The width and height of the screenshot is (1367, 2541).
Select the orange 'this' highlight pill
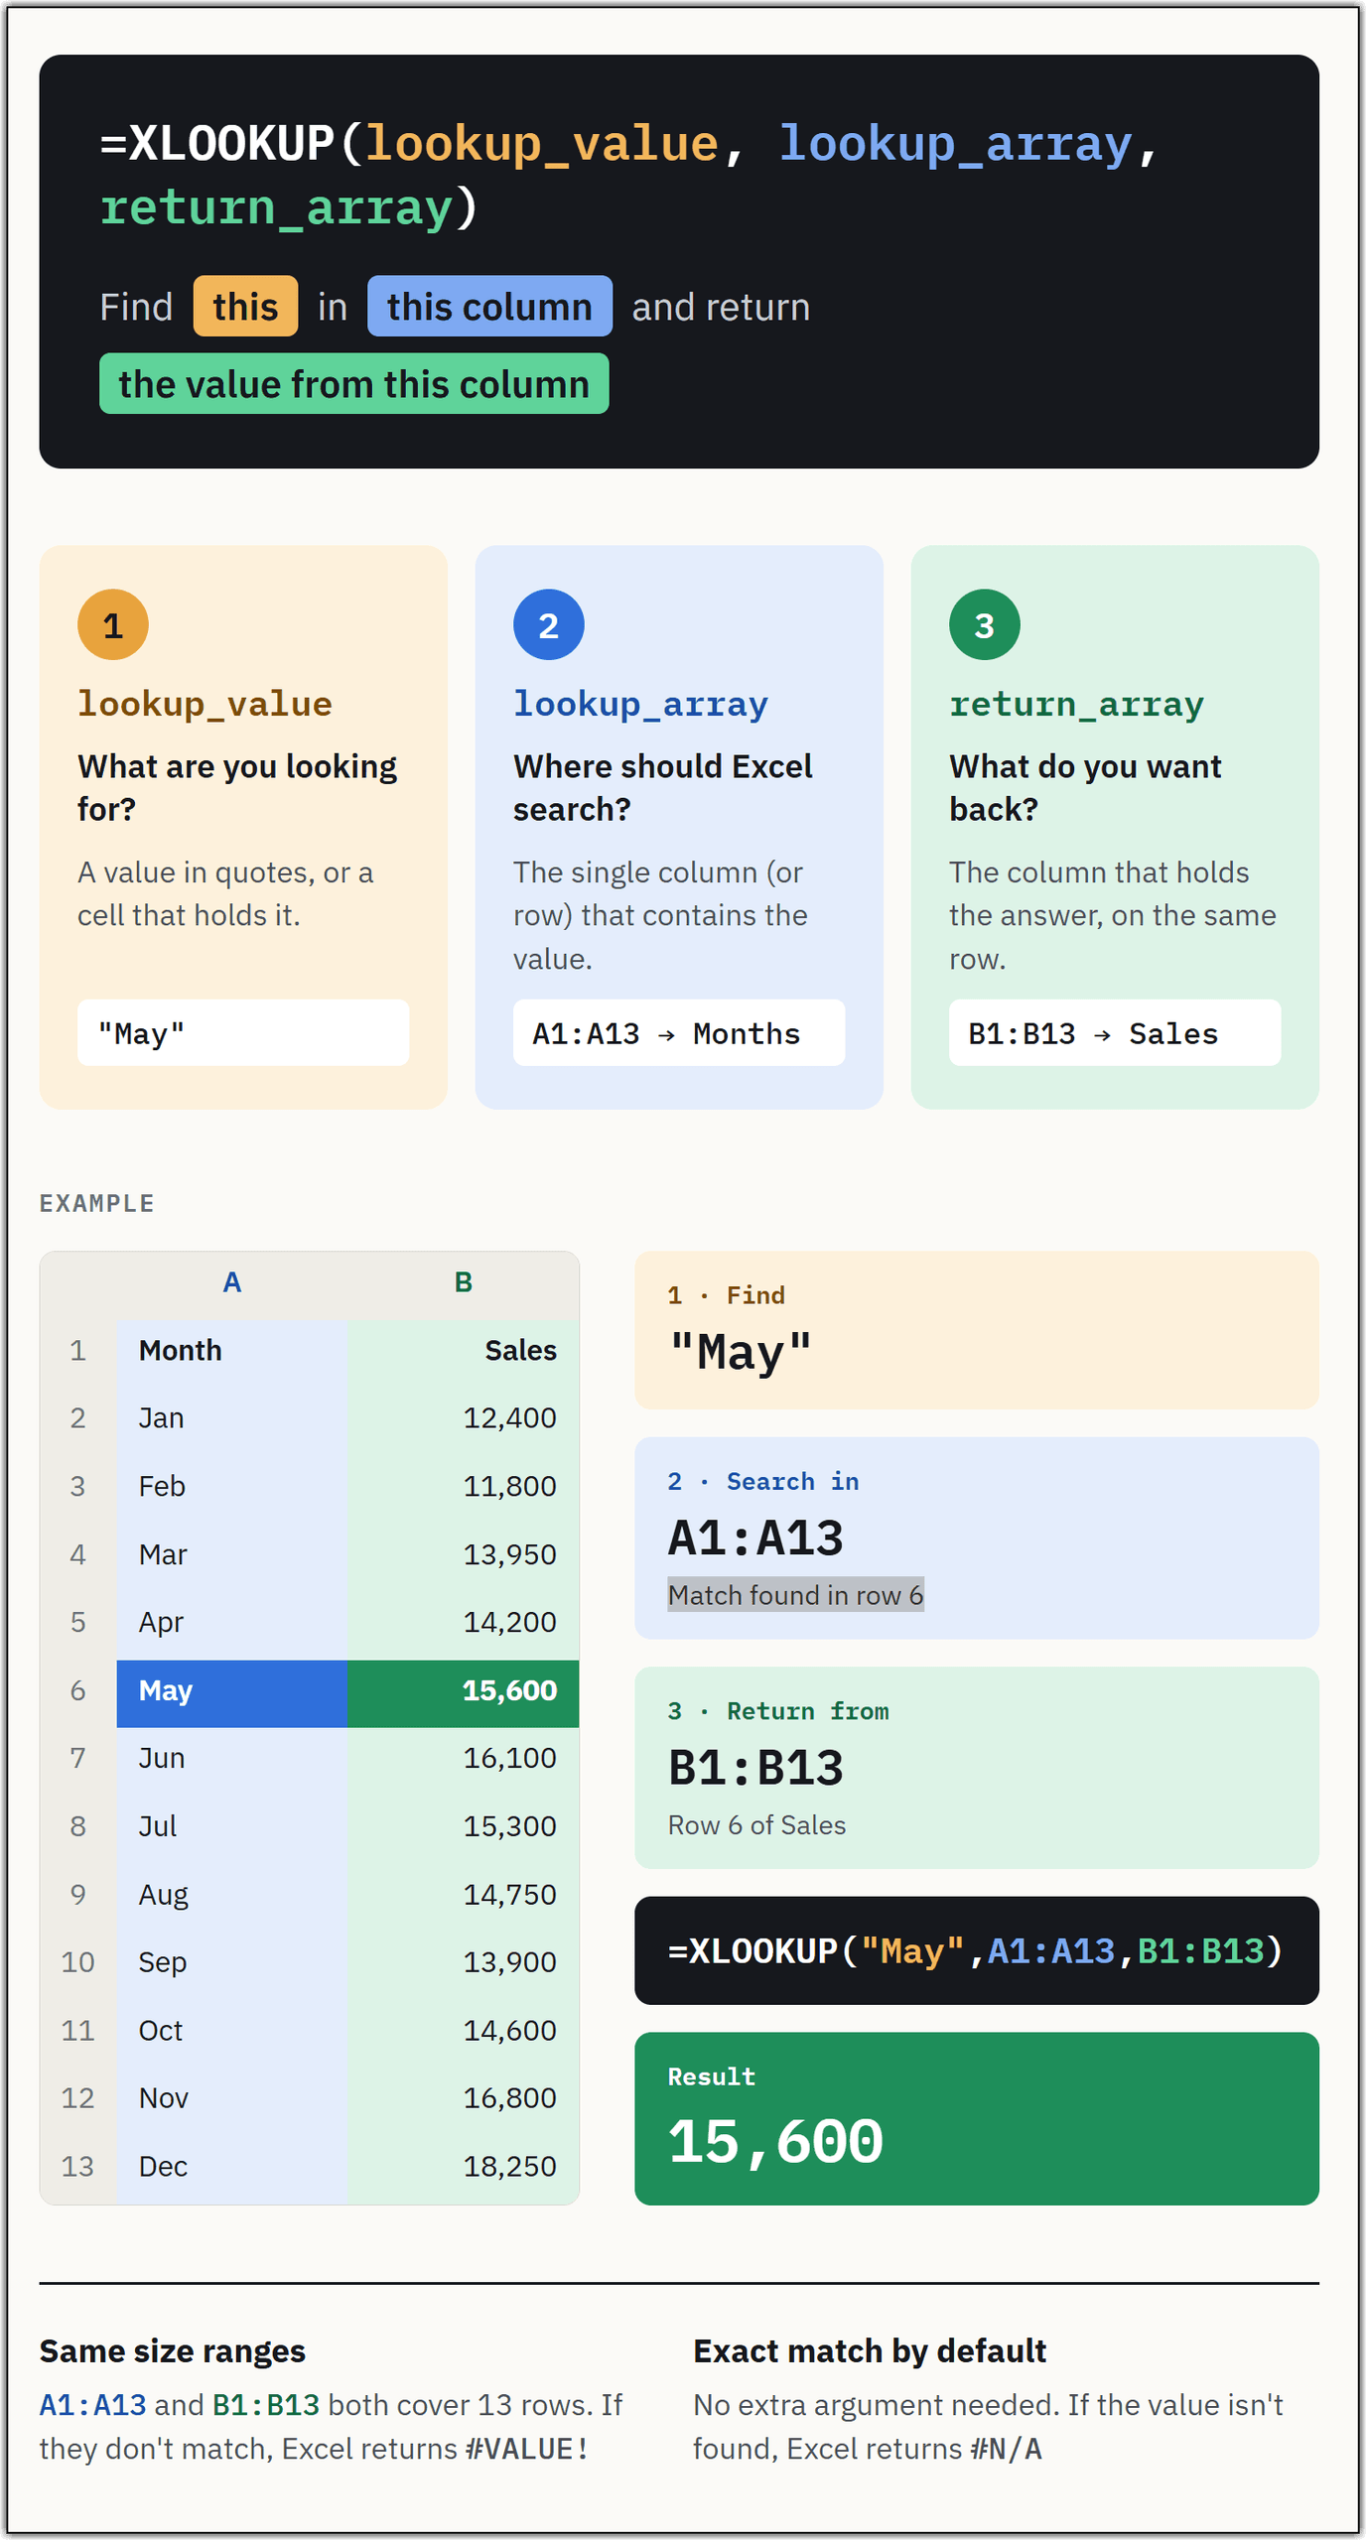(245, 307)
